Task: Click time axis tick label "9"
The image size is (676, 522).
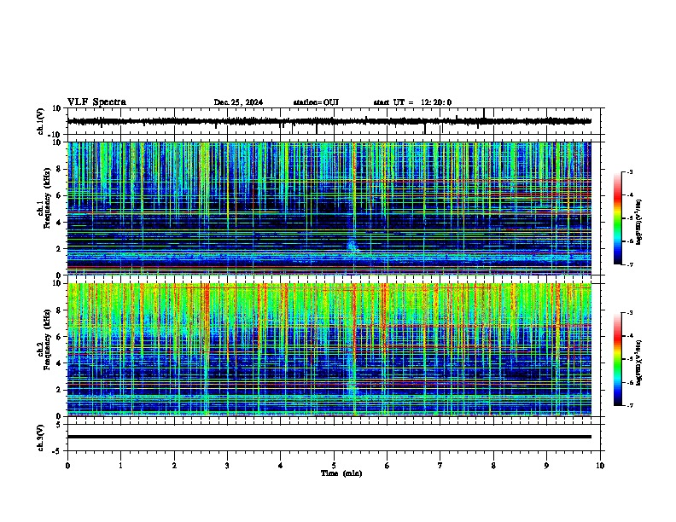Action: [546, 466]
